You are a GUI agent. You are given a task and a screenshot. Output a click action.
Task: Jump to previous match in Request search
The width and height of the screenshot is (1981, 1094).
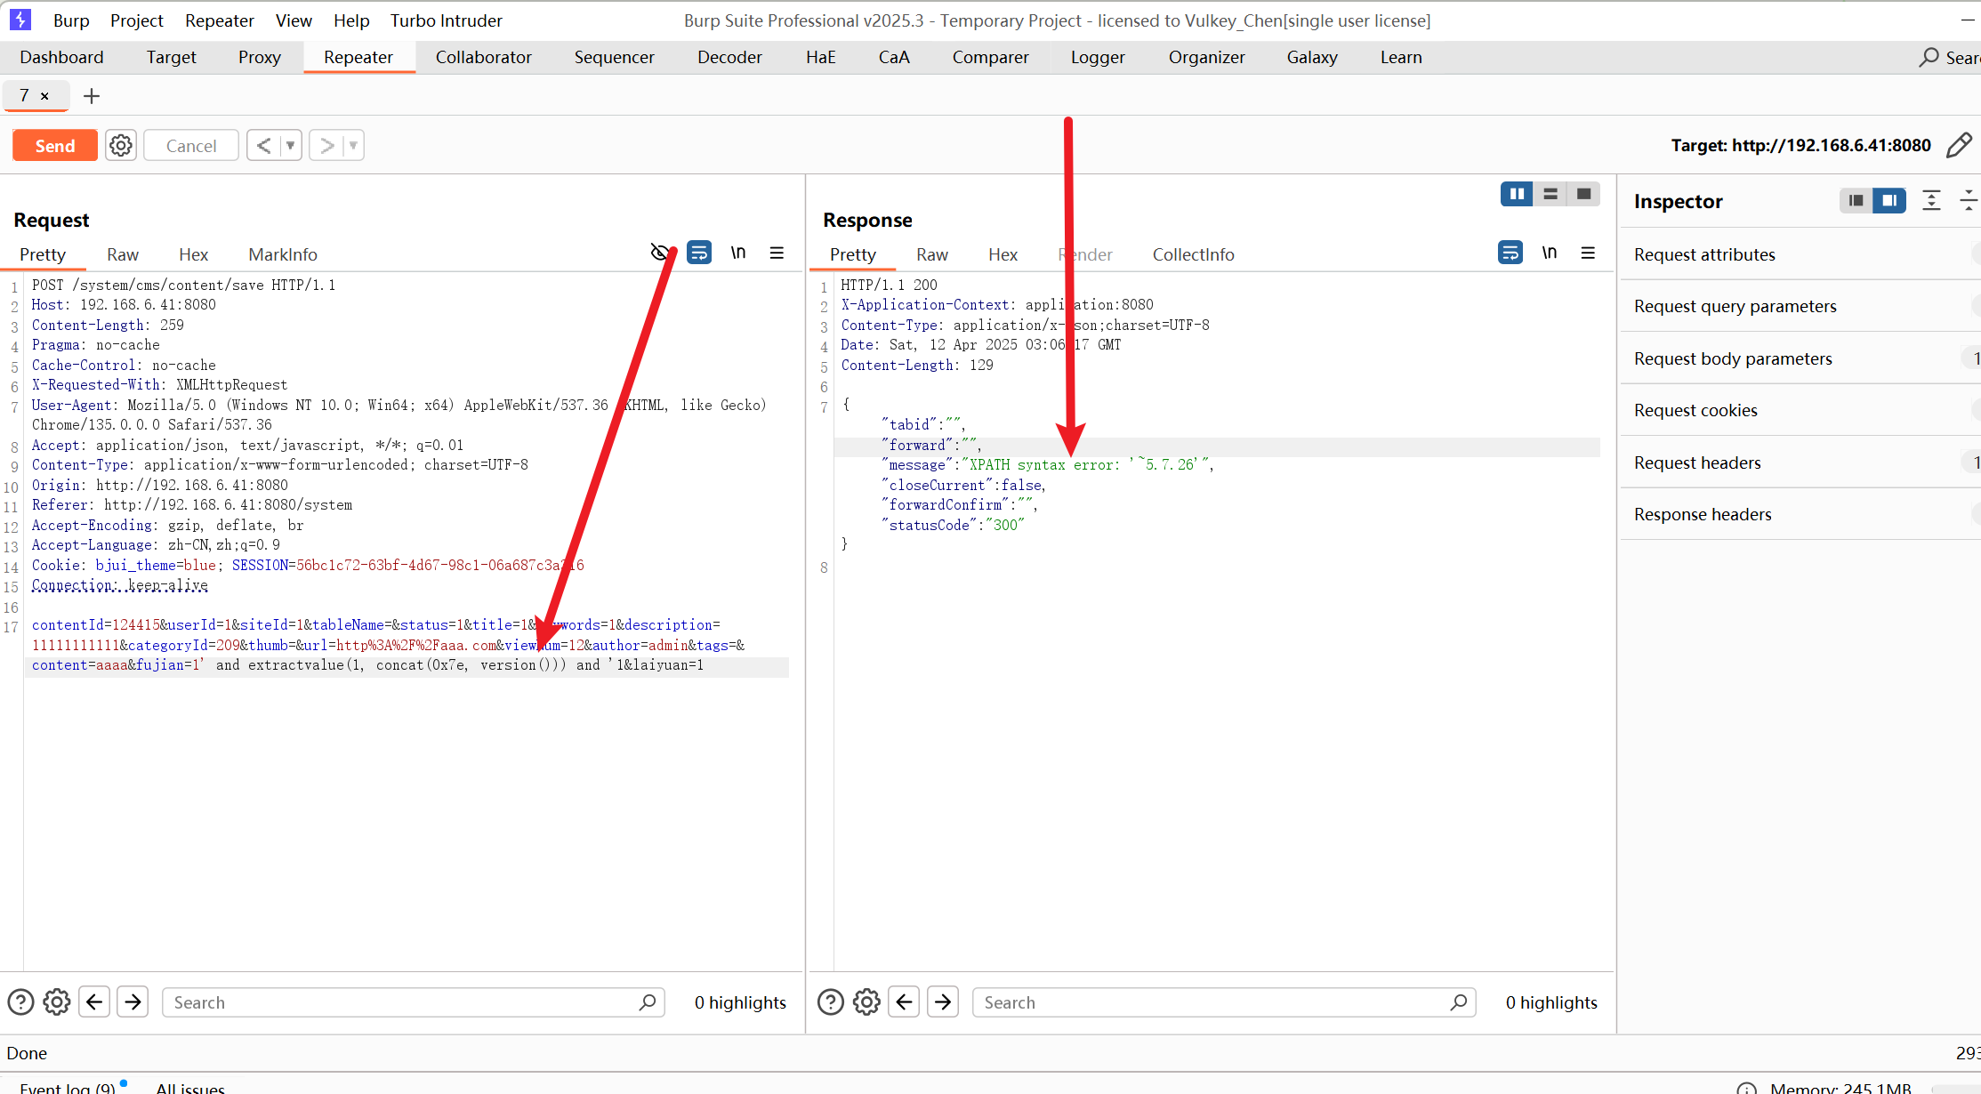[x=94, y=1002]
